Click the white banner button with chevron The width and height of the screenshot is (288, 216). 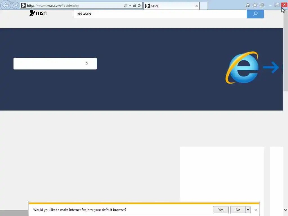click(x=55, y=64)
